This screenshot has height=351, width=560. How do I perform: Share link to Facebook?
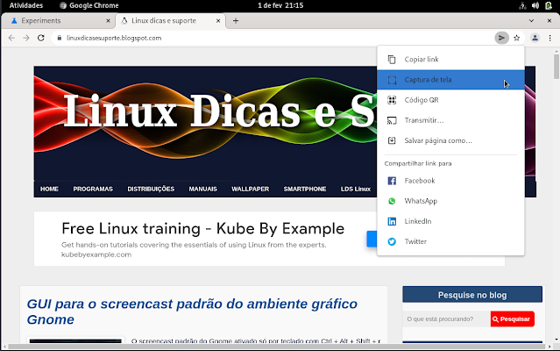[450, 181]
